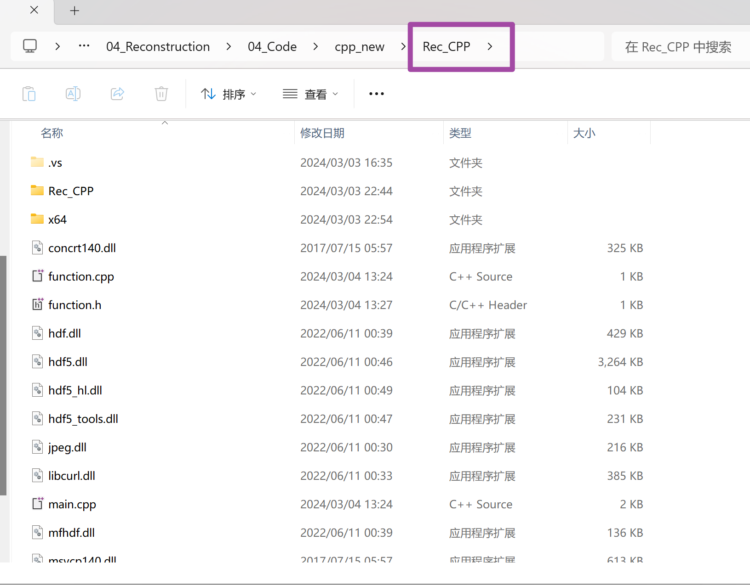Select the x64 folder icon
The width and height of the screenshot is (750, 585).
(37, 219)
